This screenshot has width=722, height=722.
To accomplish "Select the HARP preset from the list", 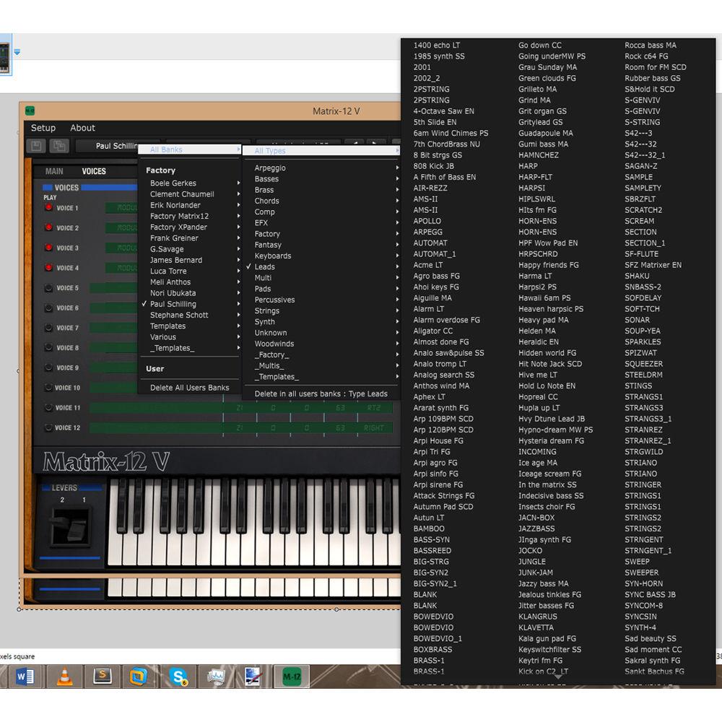I will click(528, 166).
